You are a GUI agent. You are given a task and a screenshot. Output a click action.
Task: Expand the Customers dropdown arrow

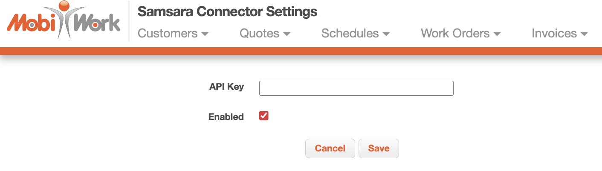click(x=205, y=34)
